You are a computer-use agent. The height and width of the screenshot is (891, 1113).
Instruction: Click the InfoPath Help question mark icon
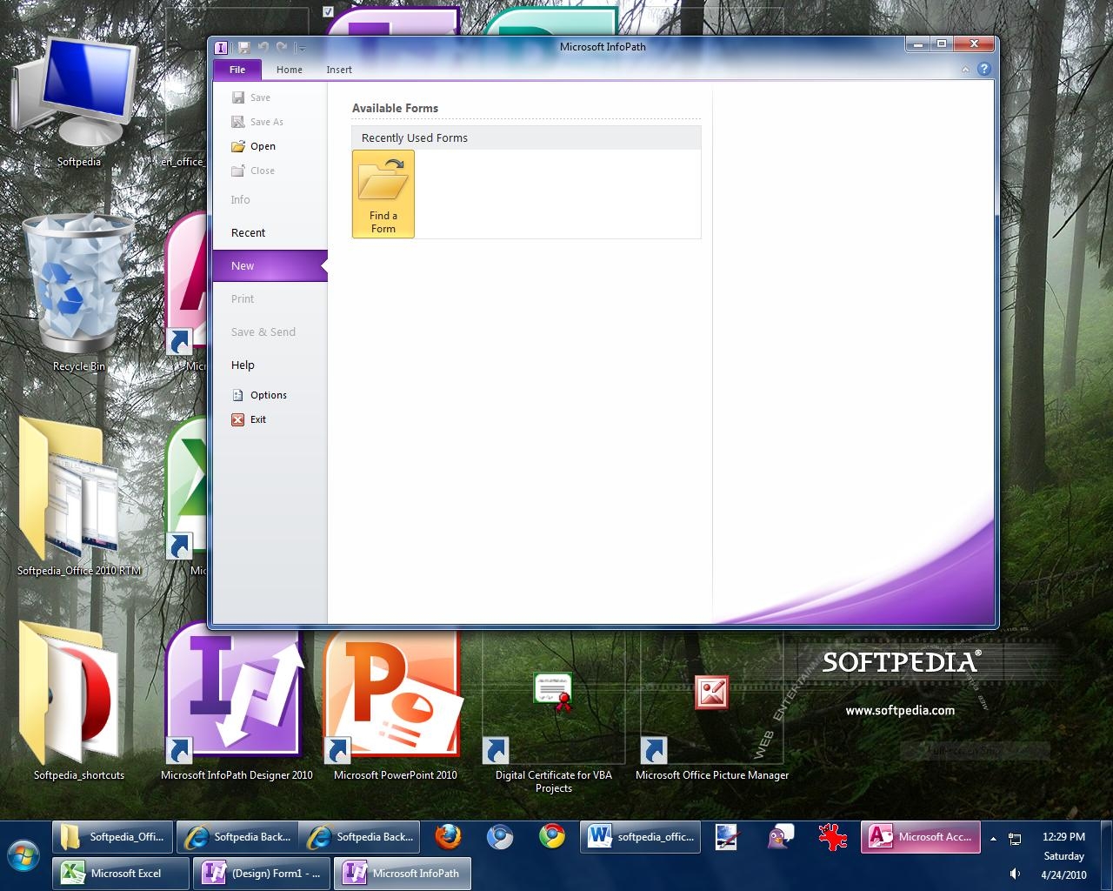point(984,70)
